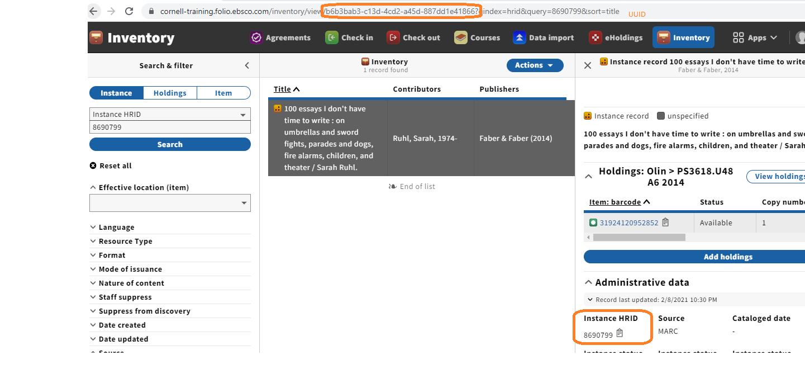The image size is (805, 369).
Task: Open the Check out app
Action: click(413, 37)
